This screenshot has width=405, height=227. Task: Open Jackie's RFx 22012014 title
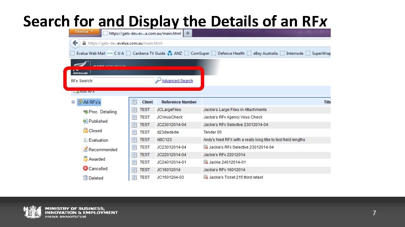pyautogui.click(x=224, y=155)
